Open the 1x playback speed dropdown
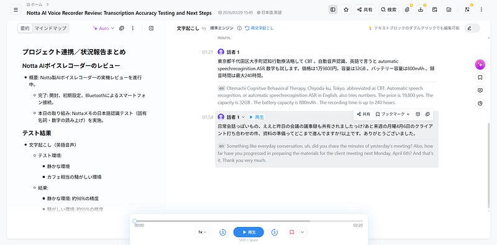The height and width of the screenshot is (245, 497). point(203,232)
